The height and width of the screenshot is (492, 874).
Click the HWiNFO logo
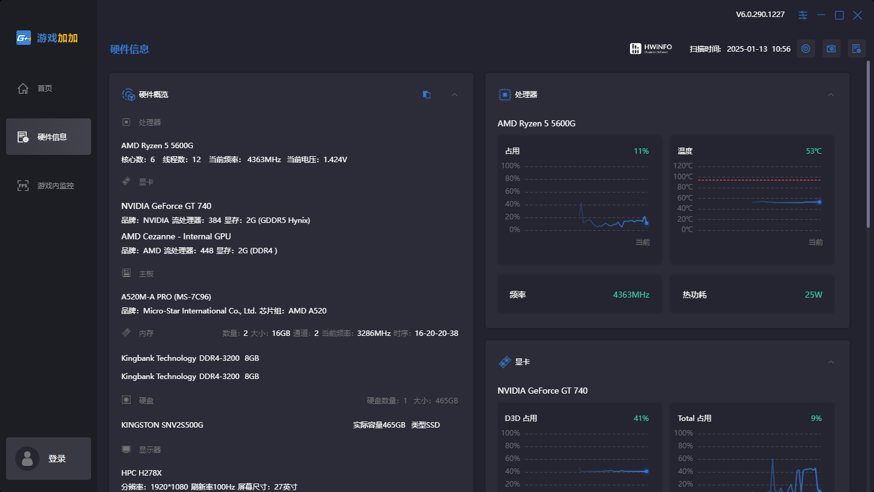[x=651, y=49]
